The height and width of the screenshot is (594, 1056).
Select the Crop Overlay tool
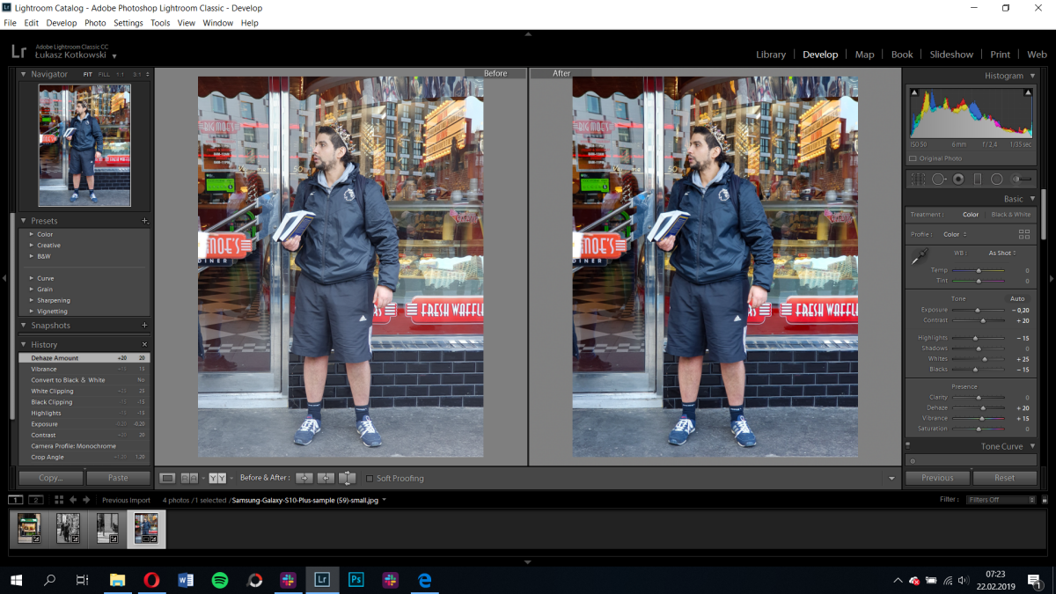918,179
